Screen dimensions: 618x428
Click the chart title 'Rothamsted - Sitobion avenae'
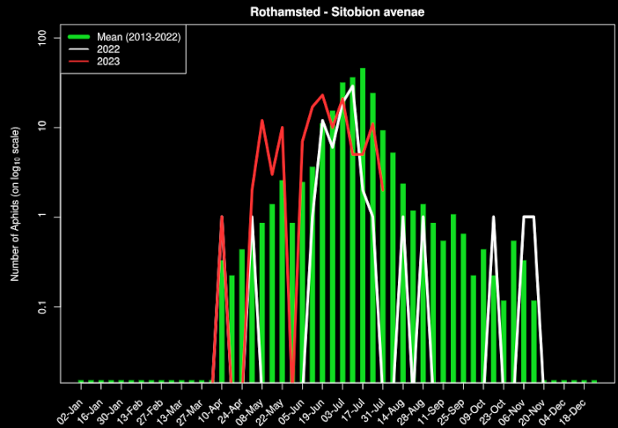tap(337, 11)
